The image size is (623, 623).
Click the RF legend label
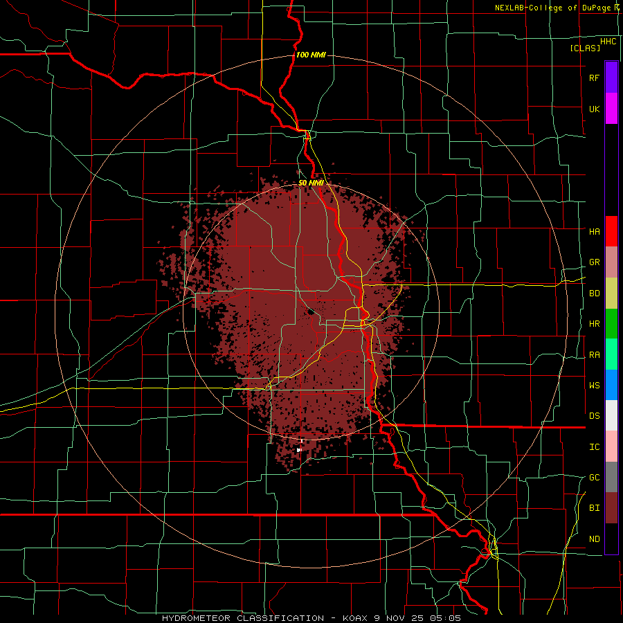(594, 78)
